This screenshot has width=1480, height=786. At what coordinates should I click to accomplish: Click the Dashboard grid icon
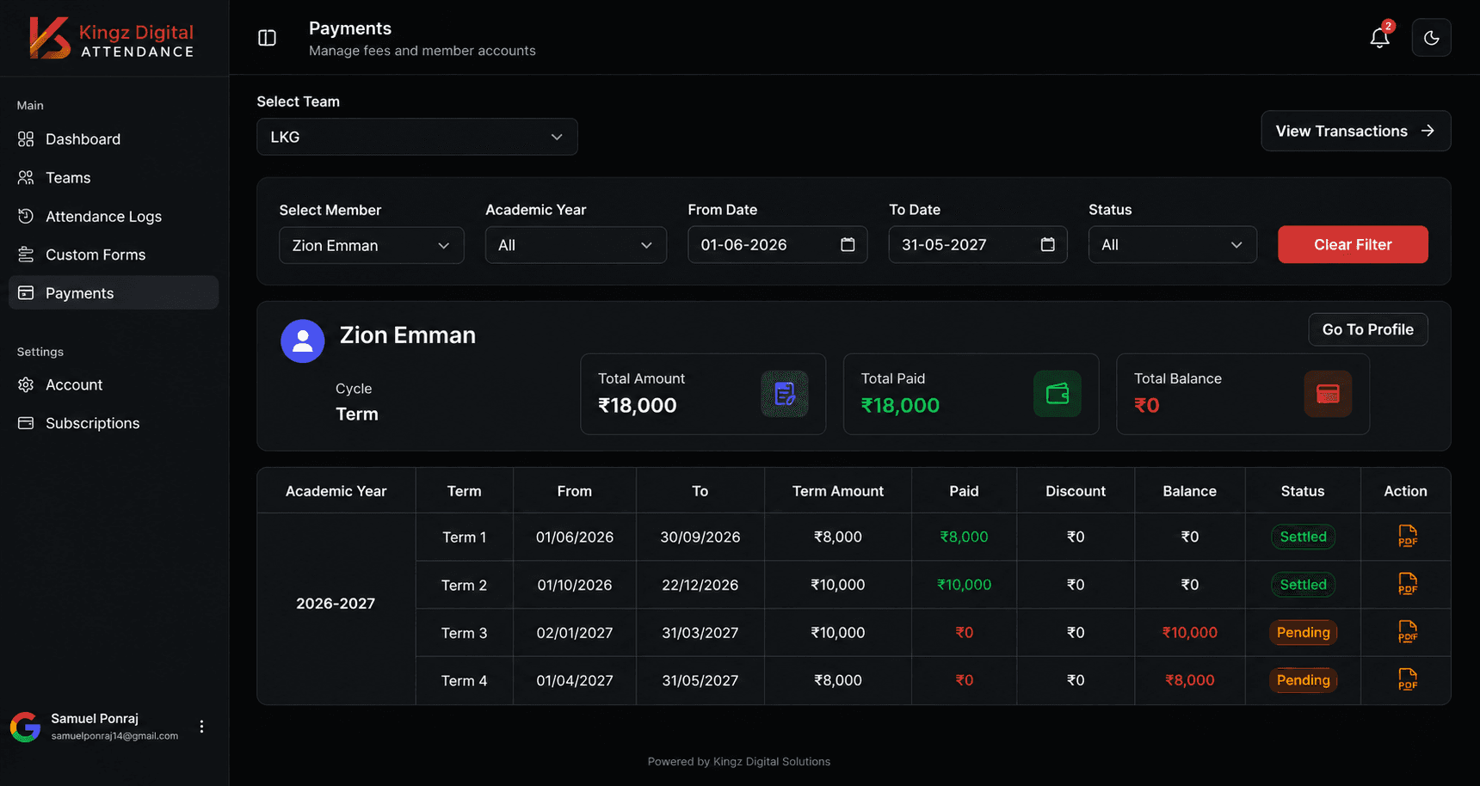tap(26, 139)
